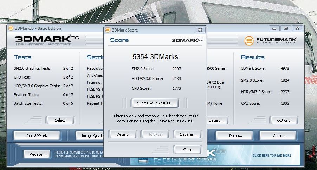Maximize the 3DMark06 Basic Edition window
Image resolution: width=317 pixels, height=170 pixels.
[x=286, y=28]
